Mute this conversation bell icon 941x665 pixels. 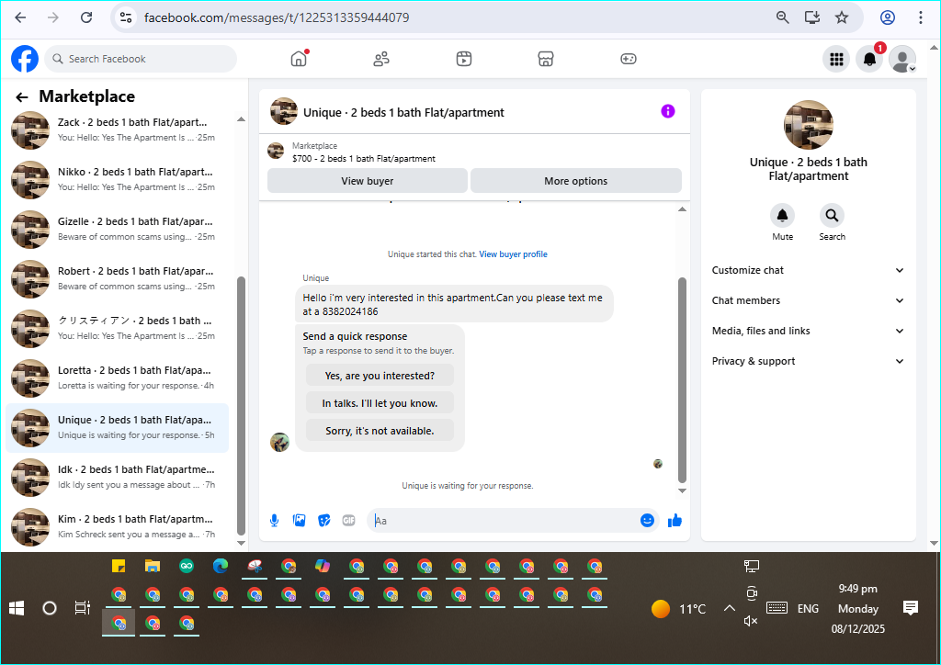point(783,215)
